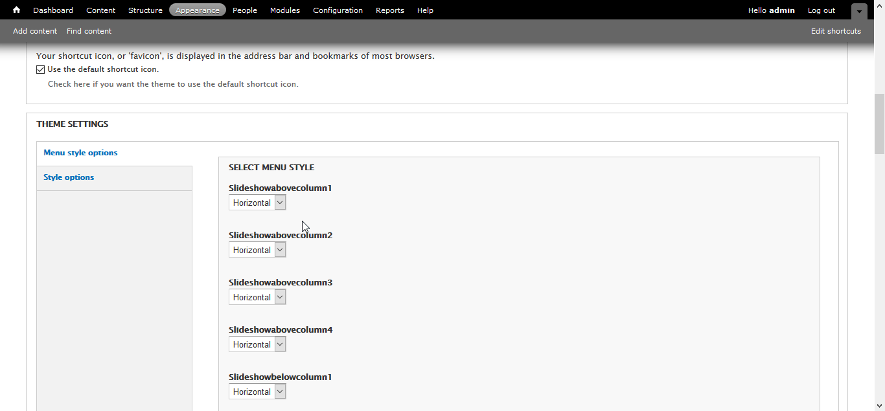Click the SELECT MENU STYLE heading
The width and height of the screenshot is (885, 411).
[x=271, y=167]
